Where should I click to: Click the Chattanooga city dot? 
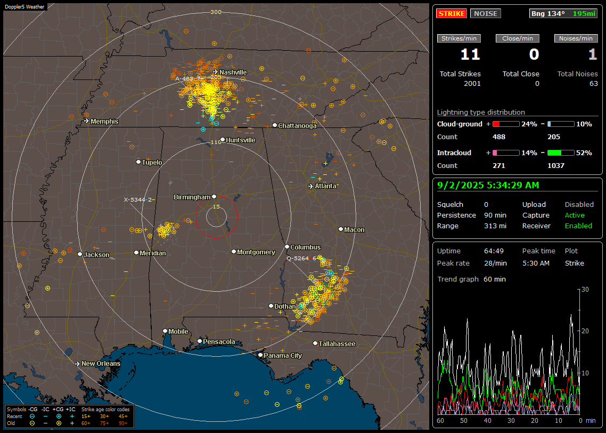pyautogui.click(x=275, y=125)
